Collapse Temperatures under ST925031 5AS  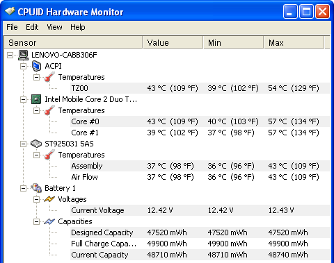pyautogui.click(x=36, y=155)
